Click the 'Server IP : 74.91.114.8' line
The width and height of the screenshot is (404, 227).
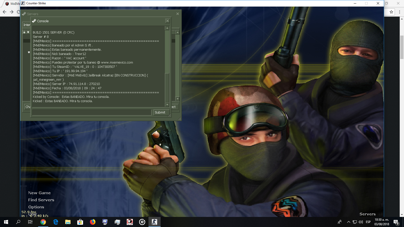(66, 84)
